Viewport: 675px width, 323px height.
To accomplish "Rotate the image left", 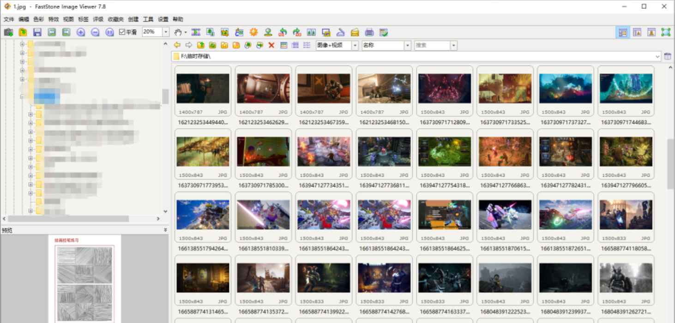I will [283, 32].
